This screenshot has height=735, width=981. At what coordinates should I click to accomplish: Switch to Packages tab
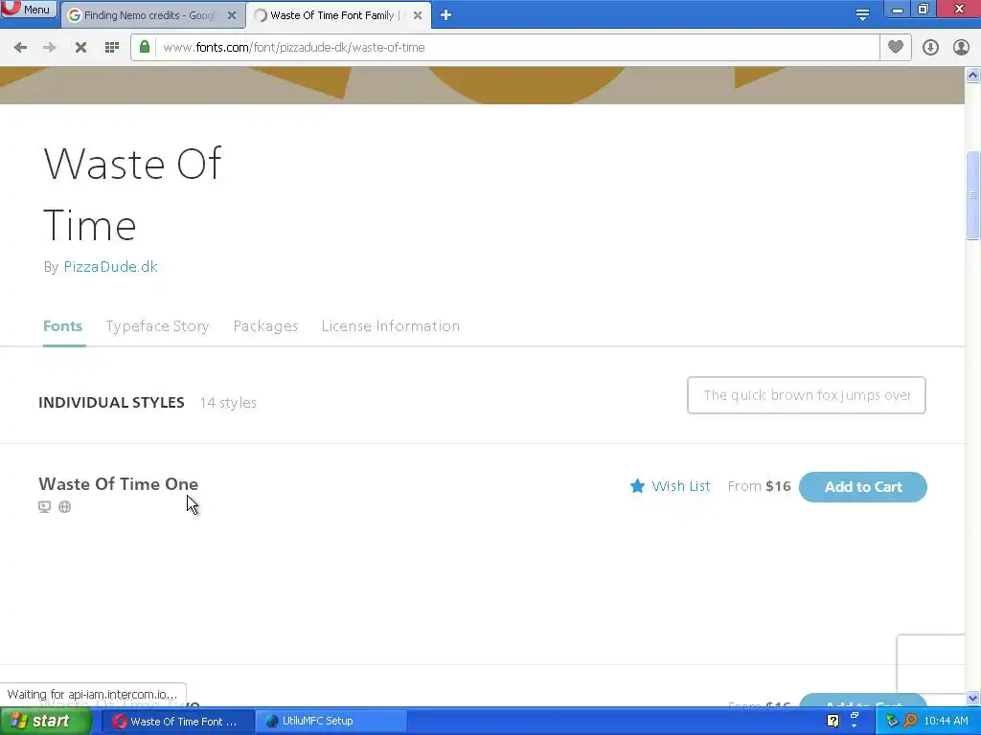point(265,326)
